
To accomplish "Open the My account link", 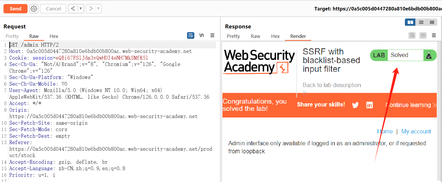I will tap(416, 131).
